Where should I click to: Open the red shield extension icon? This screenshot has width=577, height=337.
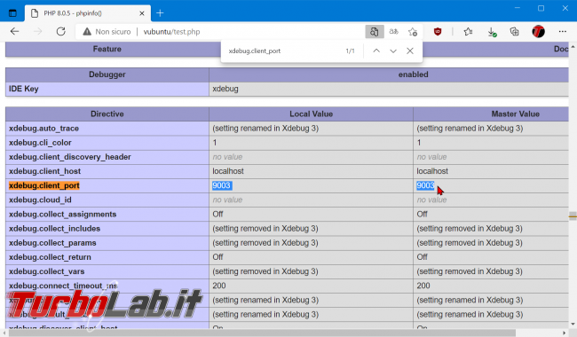(438, 32)
